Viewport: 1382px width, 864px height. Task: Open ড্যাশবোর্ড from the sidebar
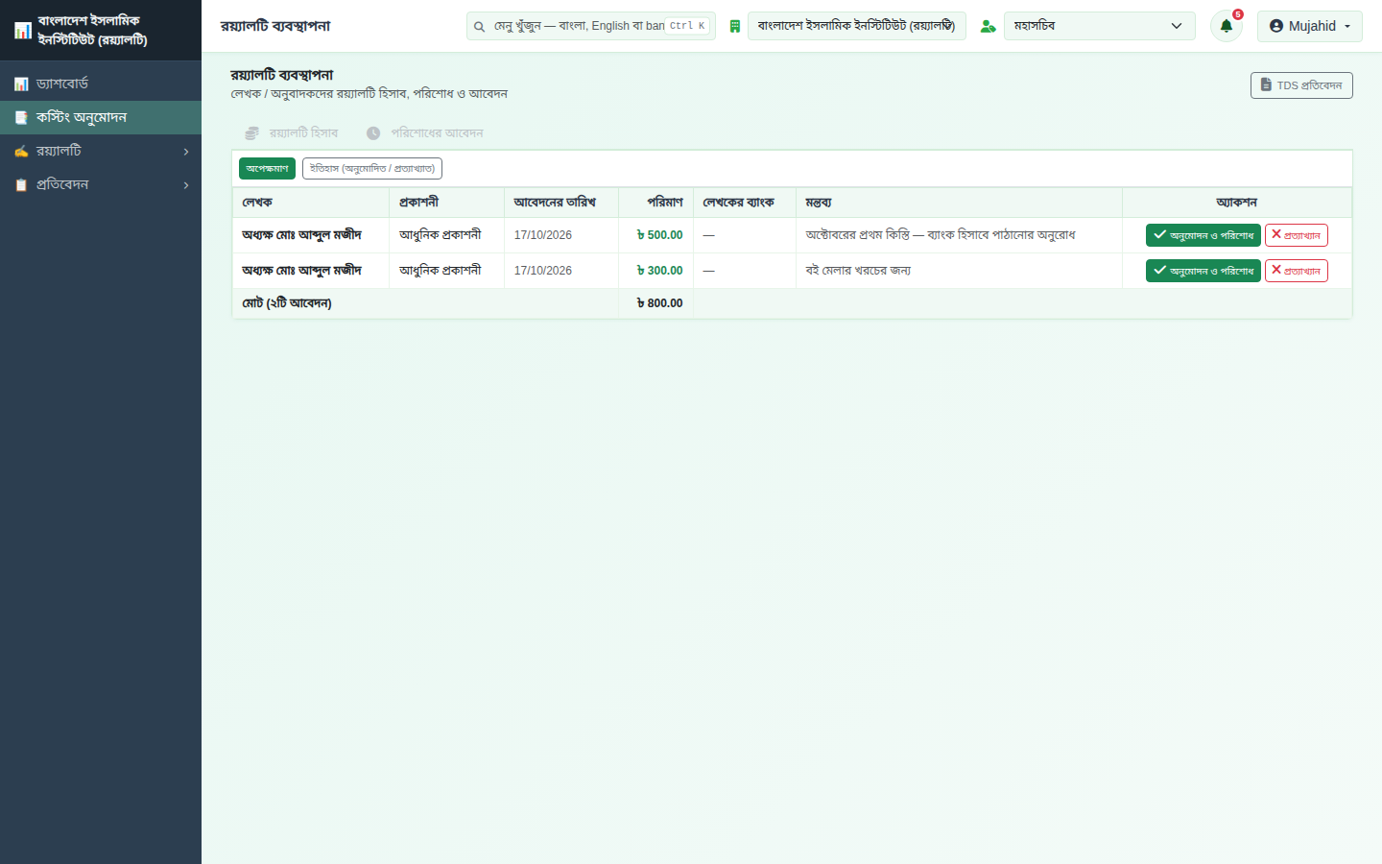coord(101,84)
